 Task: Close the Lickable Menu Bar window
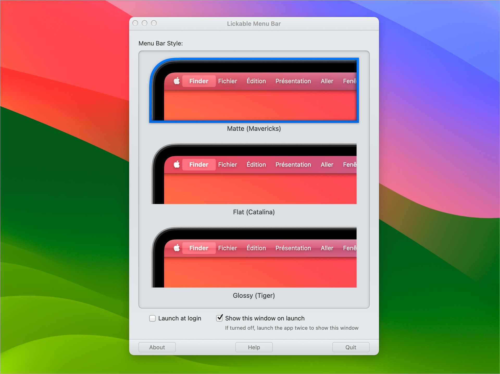pyautogui.click(x=135, y=23)
